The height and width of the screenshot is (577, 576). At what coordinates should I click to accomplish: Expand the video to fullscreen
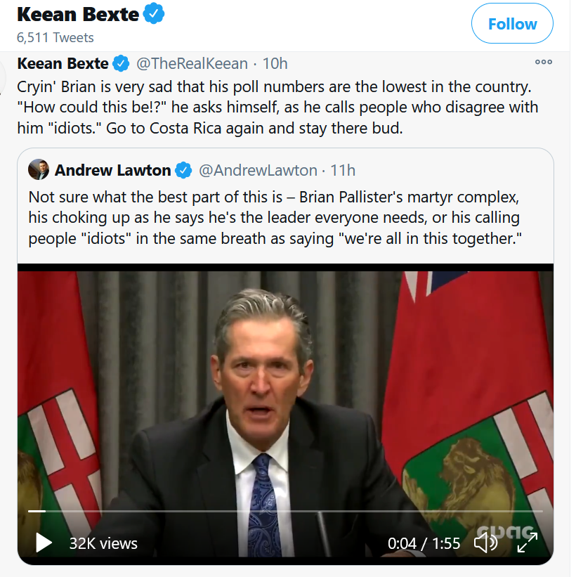pos(527,543)
